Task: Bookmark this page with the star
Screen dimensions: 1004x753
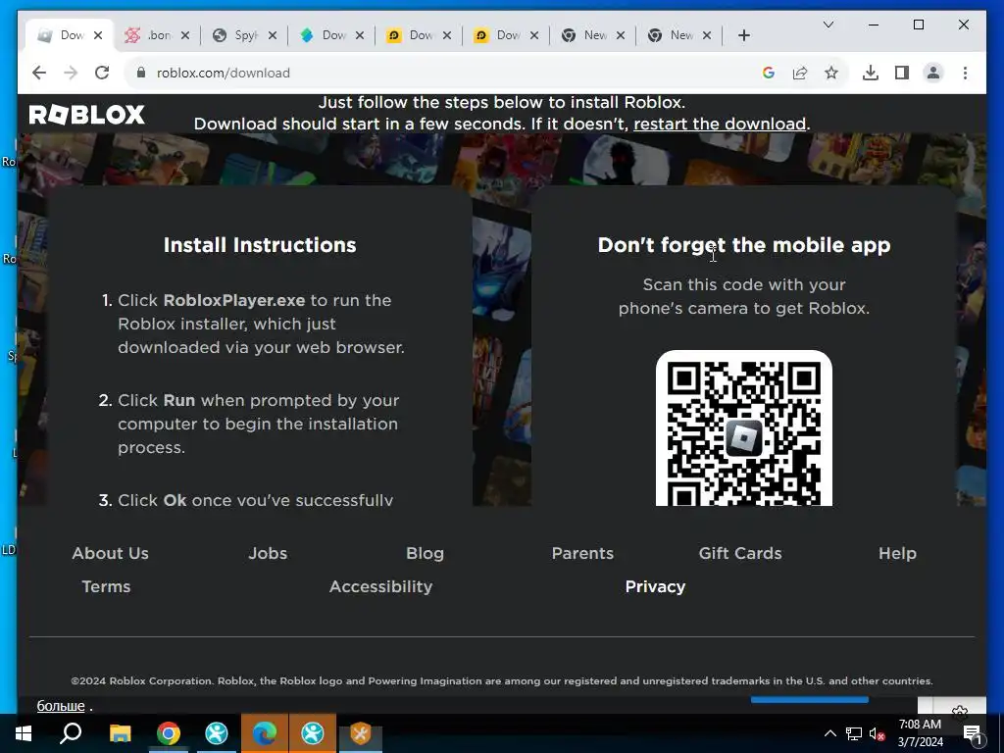Action: tap(831, 73)
